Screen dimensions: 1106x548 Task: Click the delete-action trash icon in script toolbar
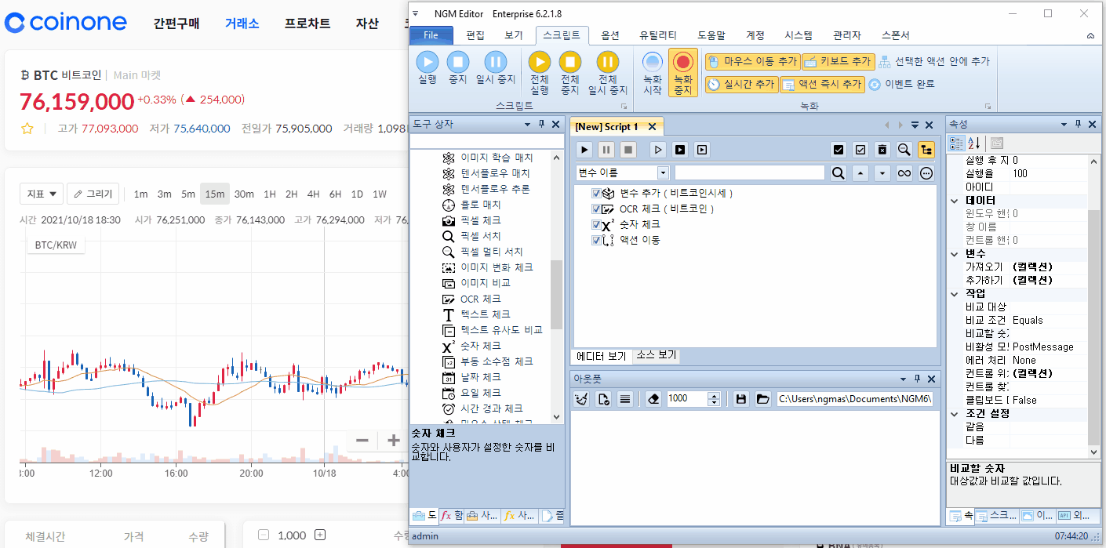click(x=882, y=149)
